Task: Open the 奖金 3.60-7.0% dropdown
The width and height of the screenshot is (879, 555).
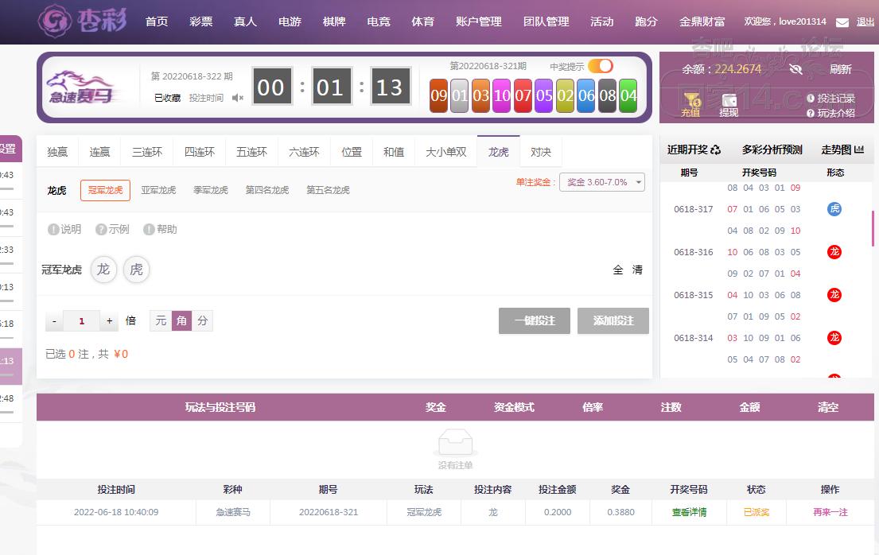Action: pyautogui.click(x=602, y=182)
